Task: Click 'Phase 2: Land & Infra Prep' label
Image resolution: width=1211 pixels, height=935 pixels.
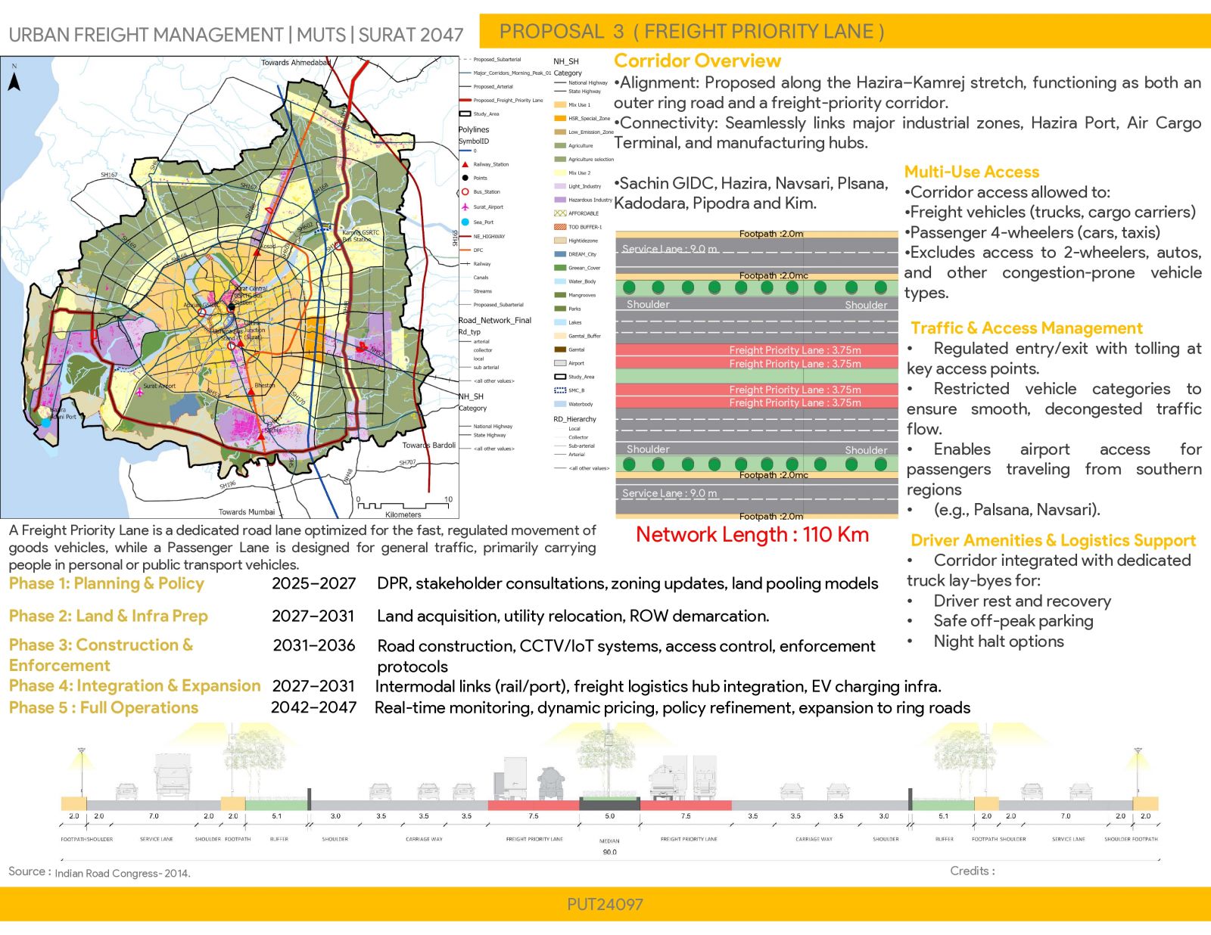Action: click(108, 616)
